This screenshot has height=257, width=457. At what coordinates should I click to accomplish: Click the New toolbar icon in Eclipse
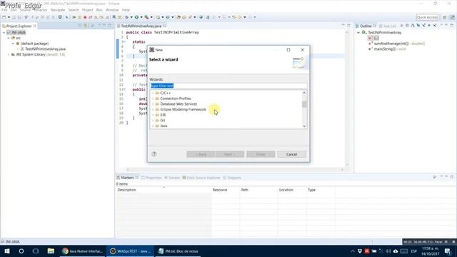[x=4, y=17]
